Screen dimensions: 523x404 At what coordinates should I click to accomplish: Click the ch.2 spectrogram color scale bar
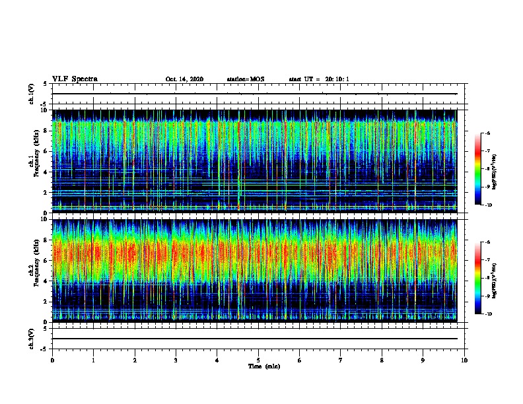478,278
